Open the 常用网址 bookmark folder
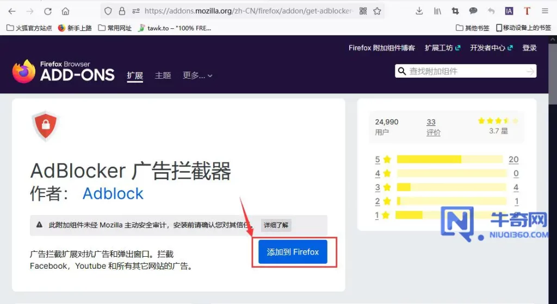 115,28
